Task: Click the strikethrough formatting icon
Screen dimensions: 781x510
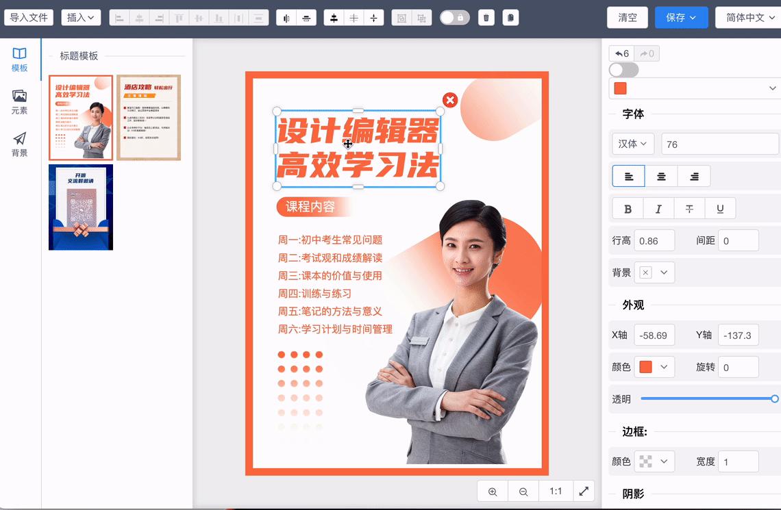Action: 689,208
